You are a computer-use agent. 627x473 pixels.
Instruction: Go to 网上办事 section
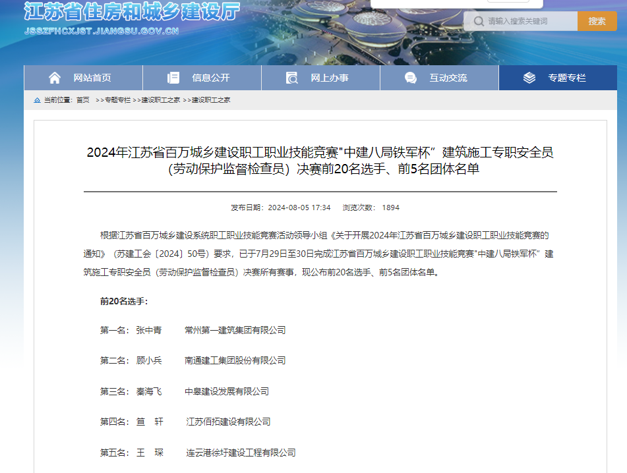(330, 78)
